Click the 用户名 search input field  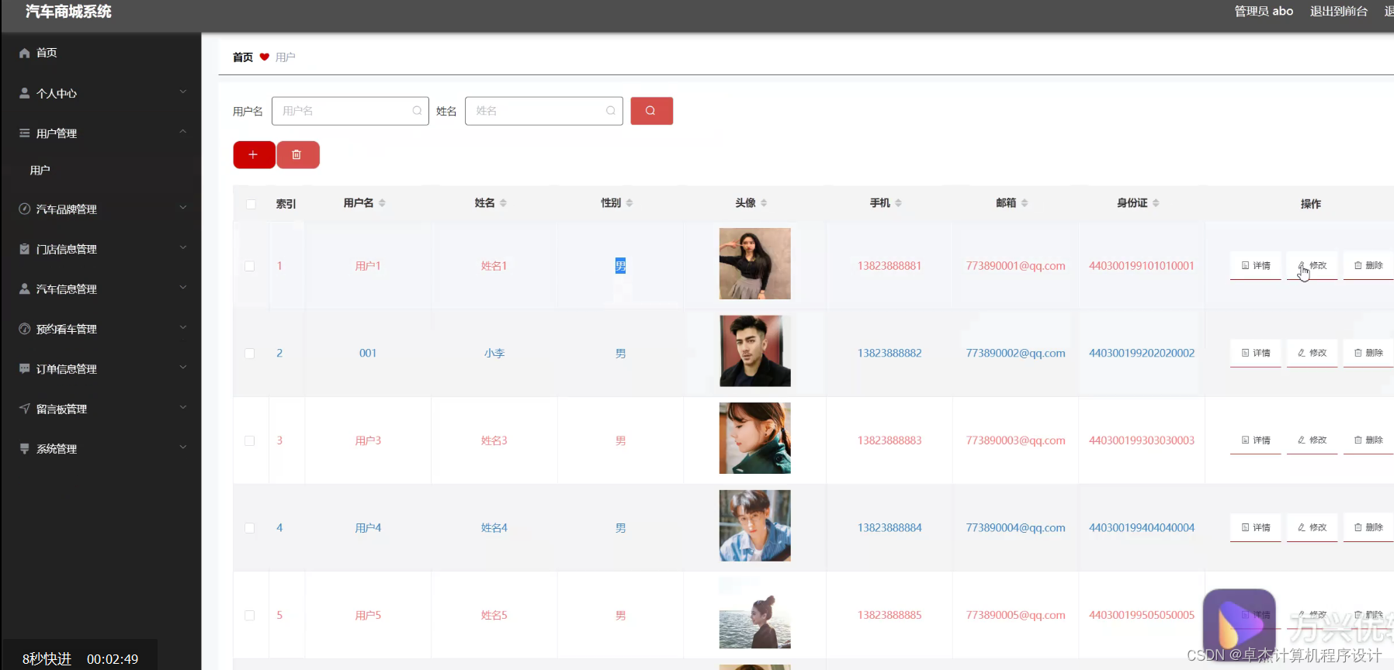coord(350,111)
